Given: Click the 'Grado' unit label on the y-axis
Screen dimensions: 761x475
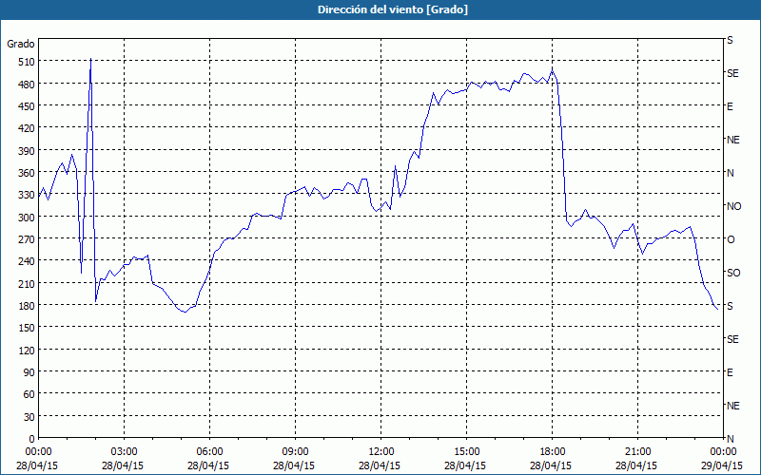Looking at the screenshot, I should [x=21, y=44].
